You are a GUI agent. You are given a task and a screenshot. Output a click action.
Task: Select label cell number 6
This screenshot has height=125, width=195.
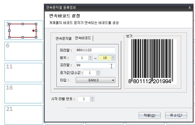coord(24,51)
